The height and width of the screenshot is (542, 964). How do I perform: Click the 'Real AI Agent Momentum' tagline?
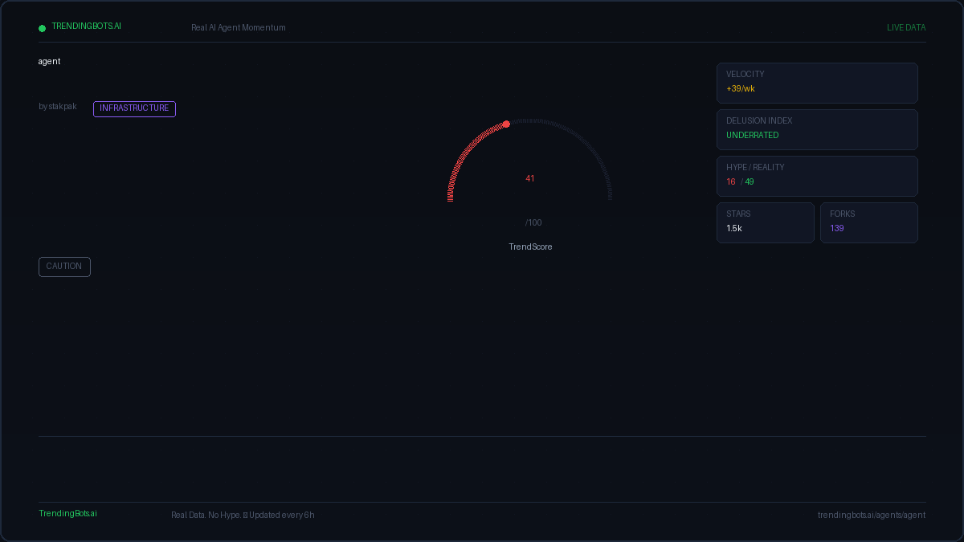point(239,27)
